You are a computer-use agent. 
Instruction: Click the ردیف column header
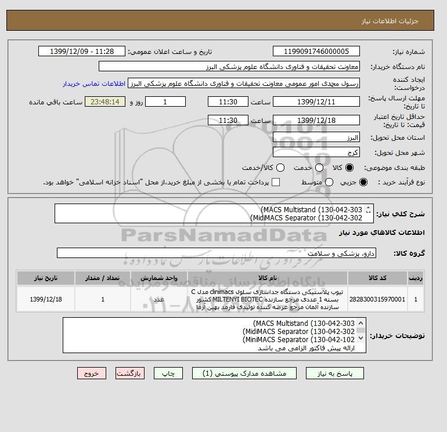(x=416, y=278)
